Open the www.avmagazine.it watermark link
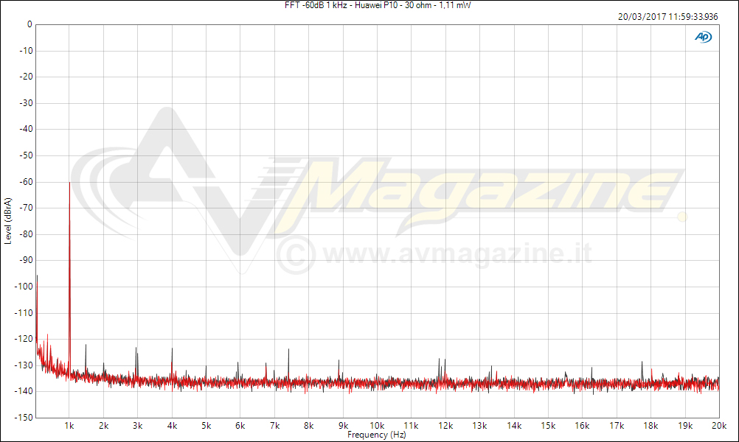The width and height of the screenshot is (739, 442). 457,254
